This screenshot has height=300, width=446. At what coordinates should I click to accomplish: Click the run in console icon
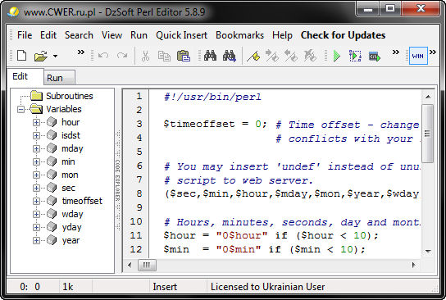point(375,57)
